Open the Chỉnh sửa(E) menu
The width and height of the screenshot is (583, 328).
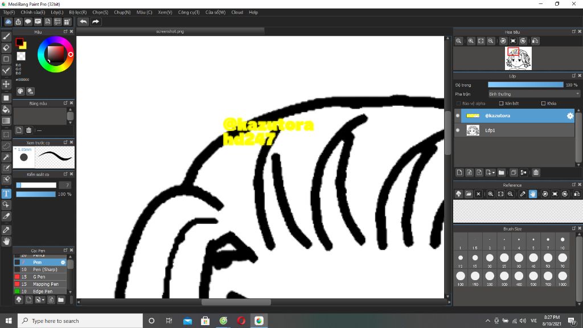click(x=32, y=13)
